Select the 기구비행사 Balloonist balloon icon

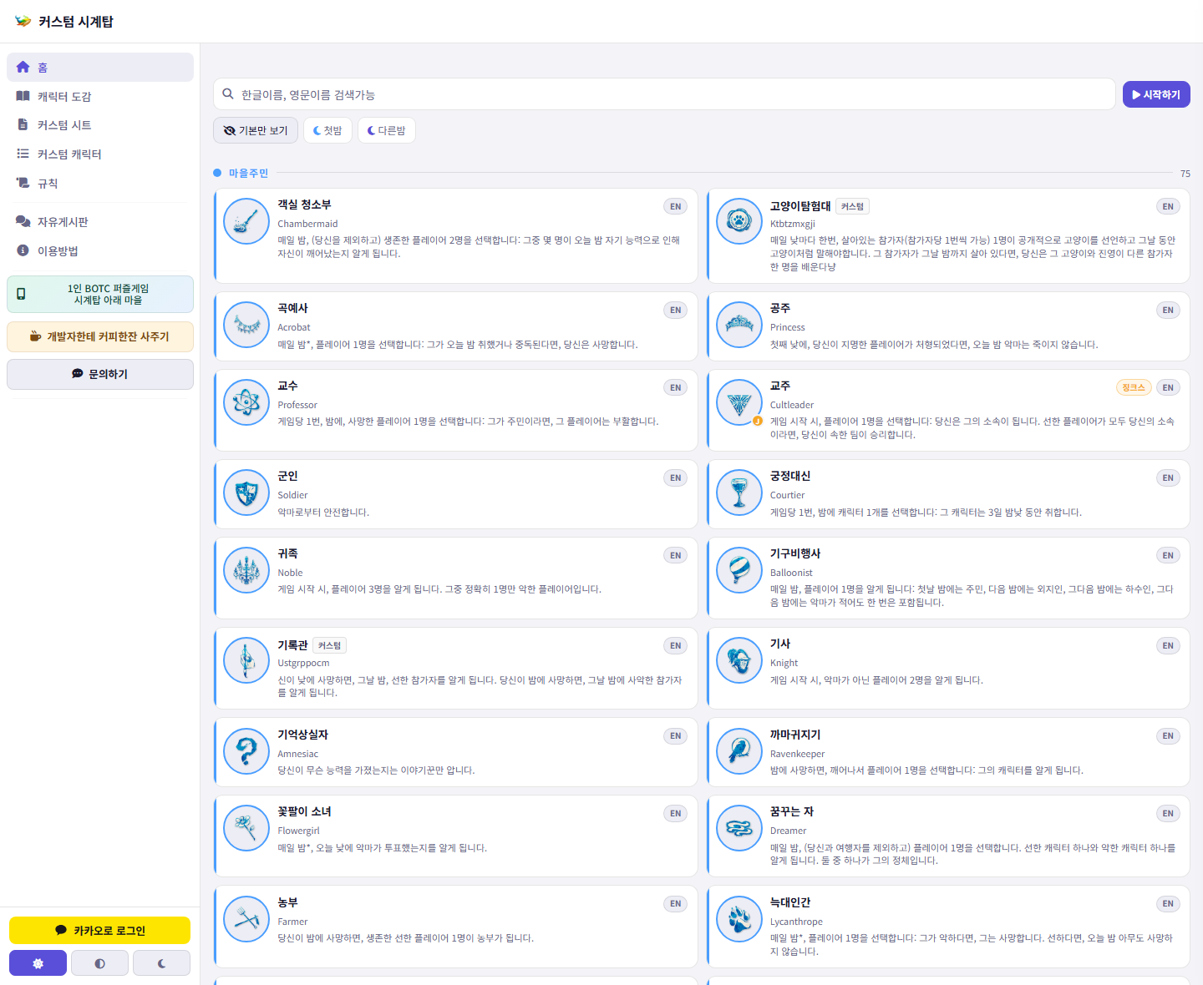[739, 570]
